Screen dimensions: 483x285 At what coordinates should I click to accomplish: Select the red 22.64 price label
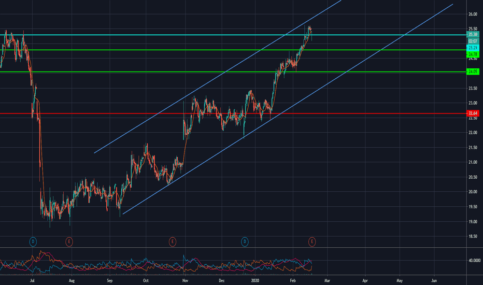(473, 113)
